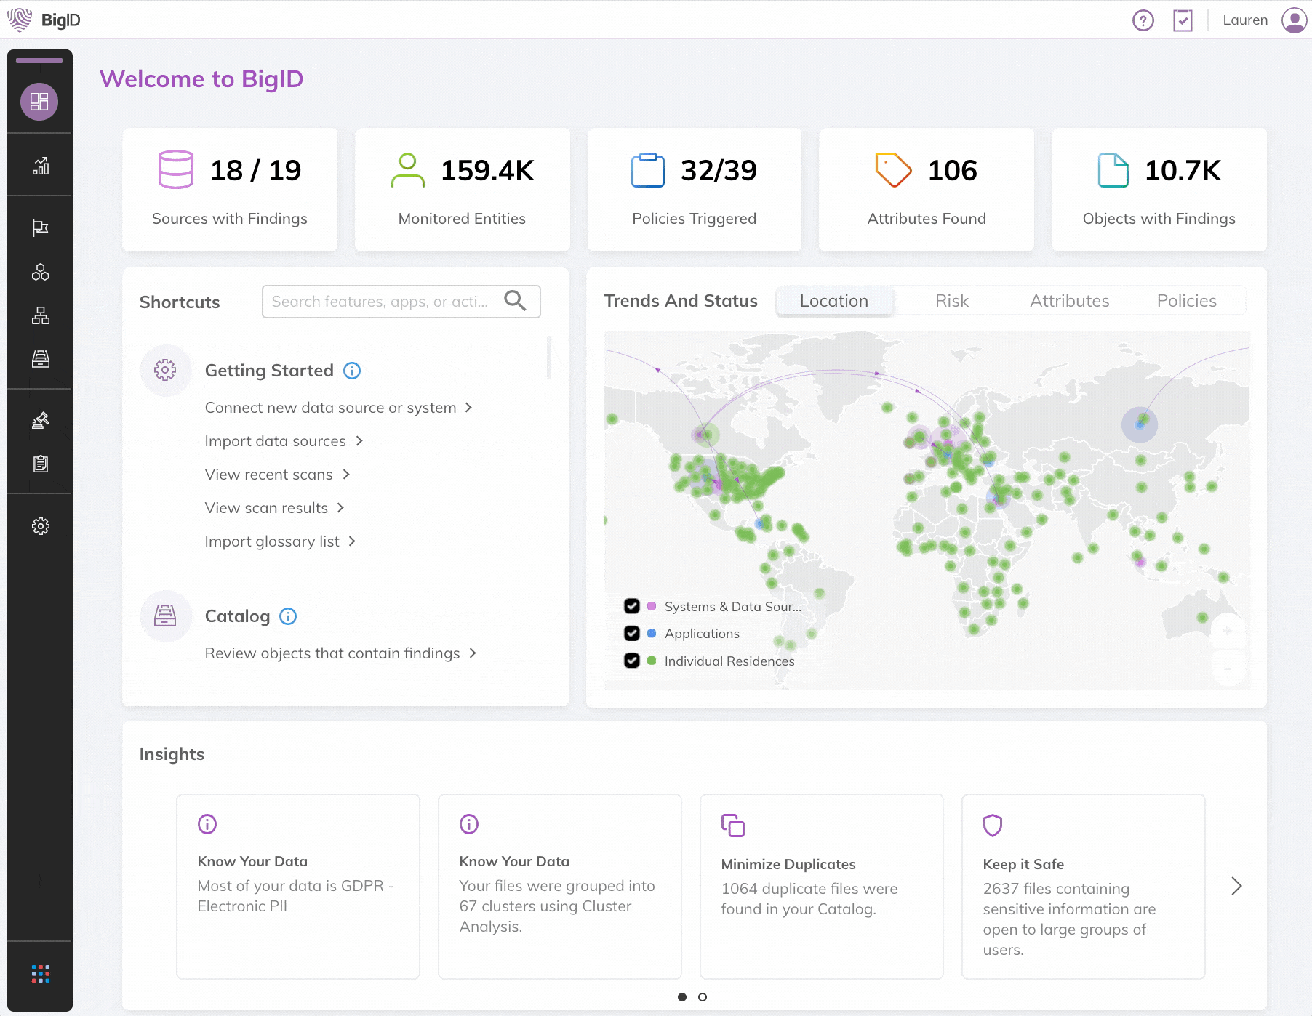The height and width of the screenshot is (1016, 1312).
Task: Open View scan results shortcut
Action: [x=275, y=508]
